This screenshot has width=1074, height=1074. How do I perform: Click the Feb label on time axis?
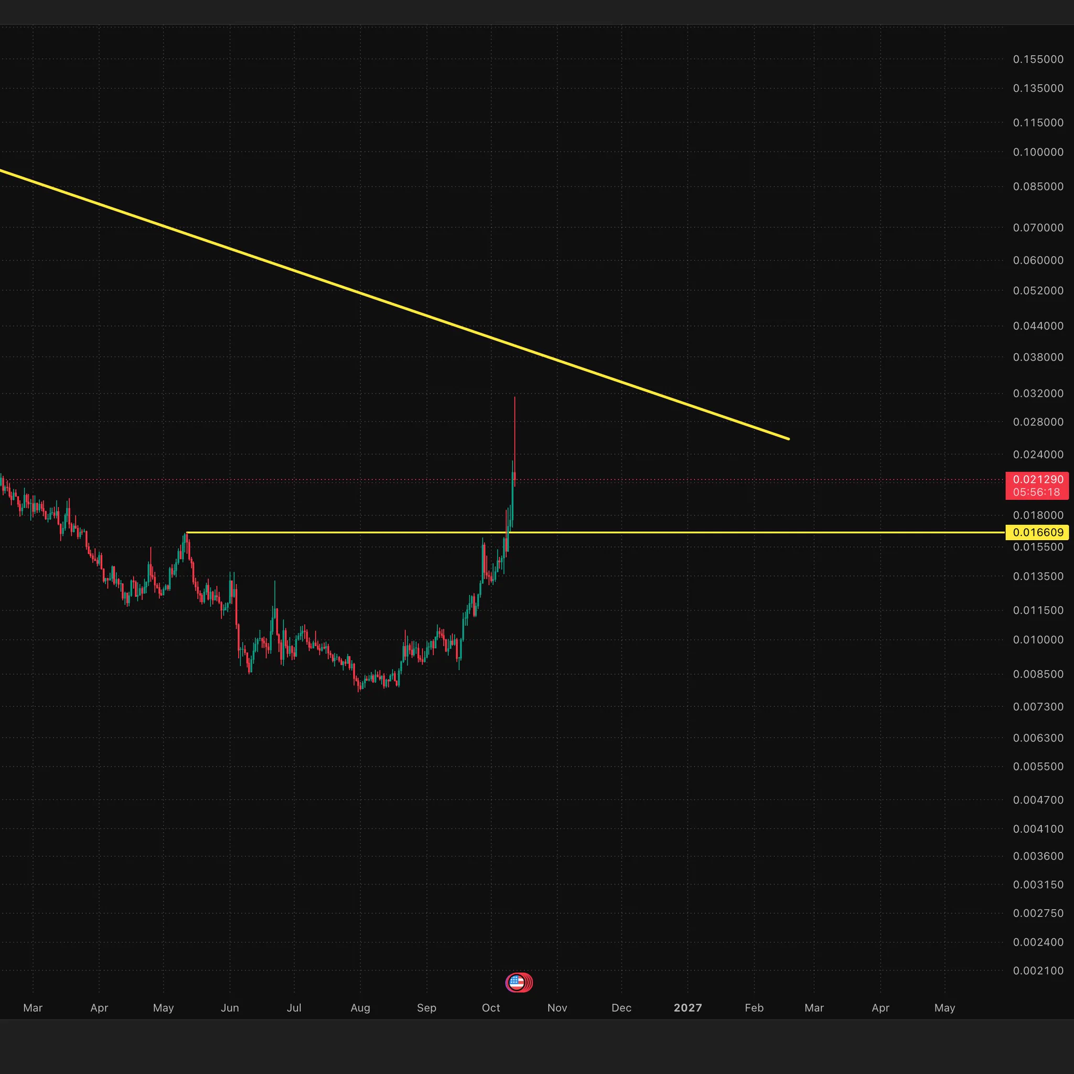click(x=754, y=1008)
